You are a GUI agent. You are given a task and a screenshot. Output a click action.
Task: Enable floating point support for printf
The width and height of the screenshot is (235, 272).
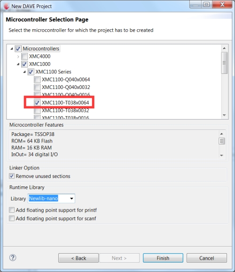point(12,210)
